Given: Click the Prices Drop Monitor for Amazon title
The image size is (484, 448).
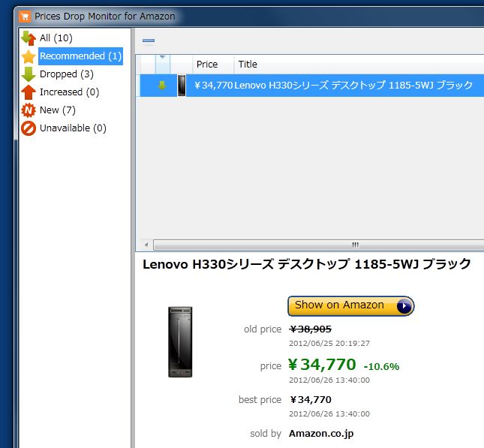Looking at the screenshot, I should coord(104,16).
